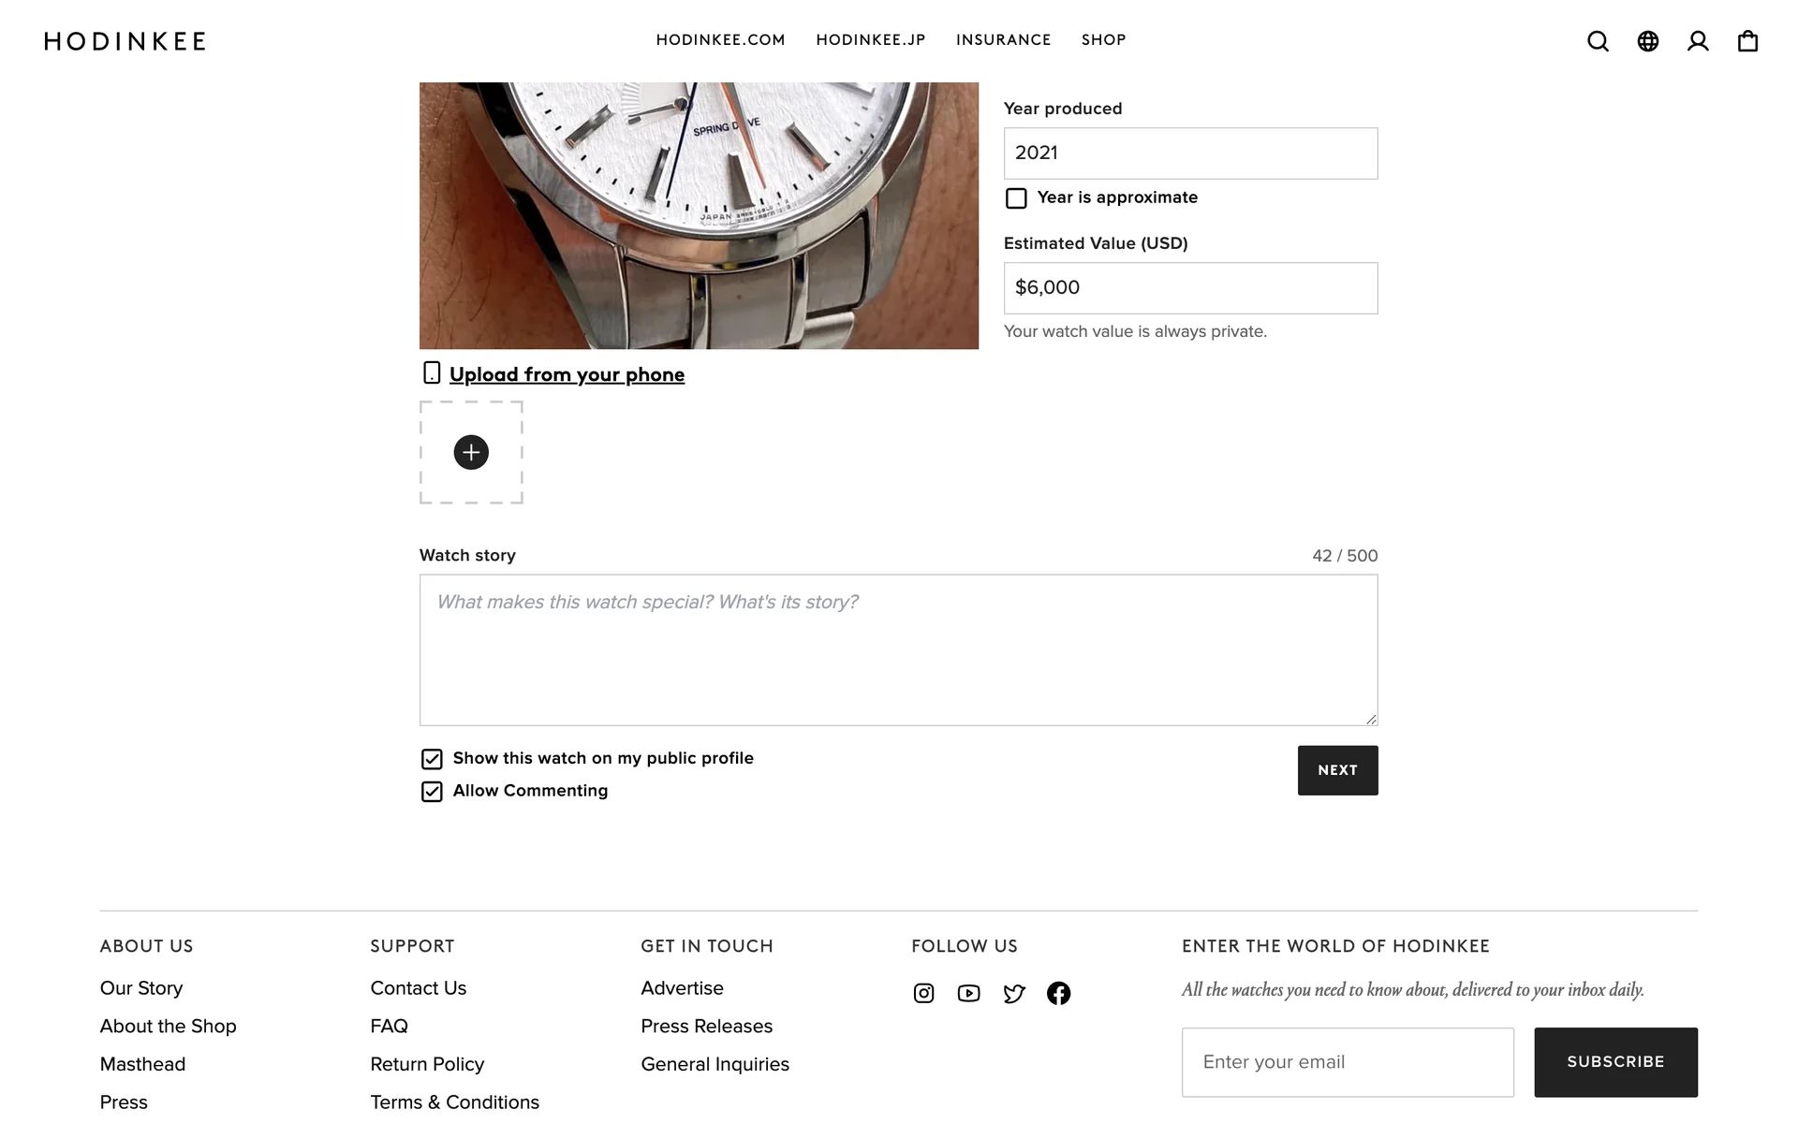
Task: Open the shopping bag icon
Action: click(x=1747, y=41)
